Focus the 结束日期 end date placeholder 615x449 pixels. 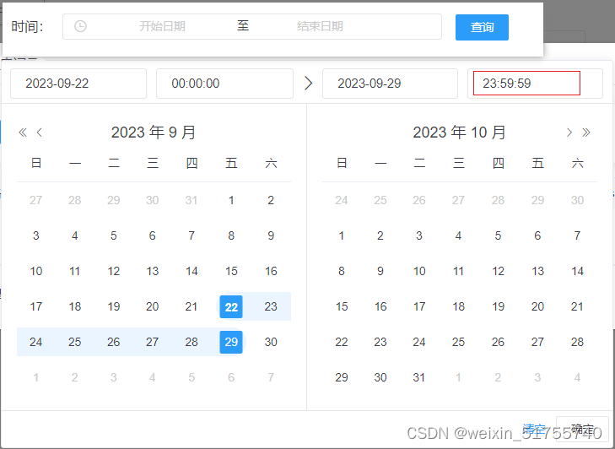320,26
